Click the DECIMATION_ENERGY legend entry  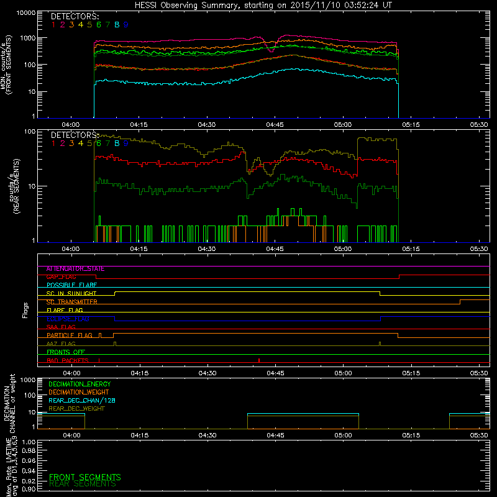point(80,384)
